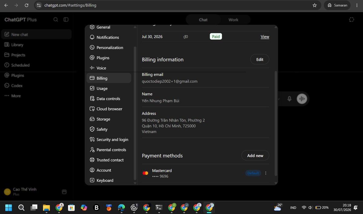Click the address line 96 Đường Trần Nhân Tôn

click(x=173, y=120)
